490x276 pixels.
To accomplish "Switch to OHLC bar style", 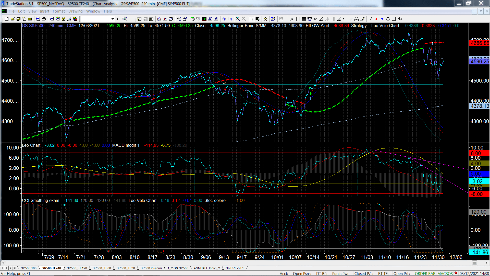I will coord(210,19).
